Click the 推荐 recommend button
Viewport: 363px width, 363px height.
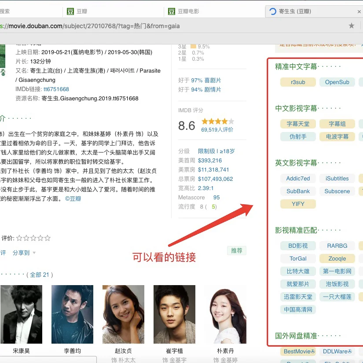[x=237, y=250]
